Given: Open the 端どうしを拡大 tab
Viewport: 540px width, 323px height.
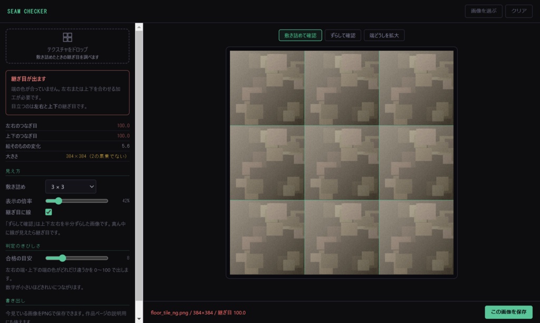Looking at the screenshot, I should tap(384, 35).
